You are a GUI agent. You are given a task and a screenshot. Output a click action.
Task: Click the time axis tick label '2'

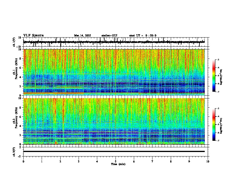[x=60, y=161]
